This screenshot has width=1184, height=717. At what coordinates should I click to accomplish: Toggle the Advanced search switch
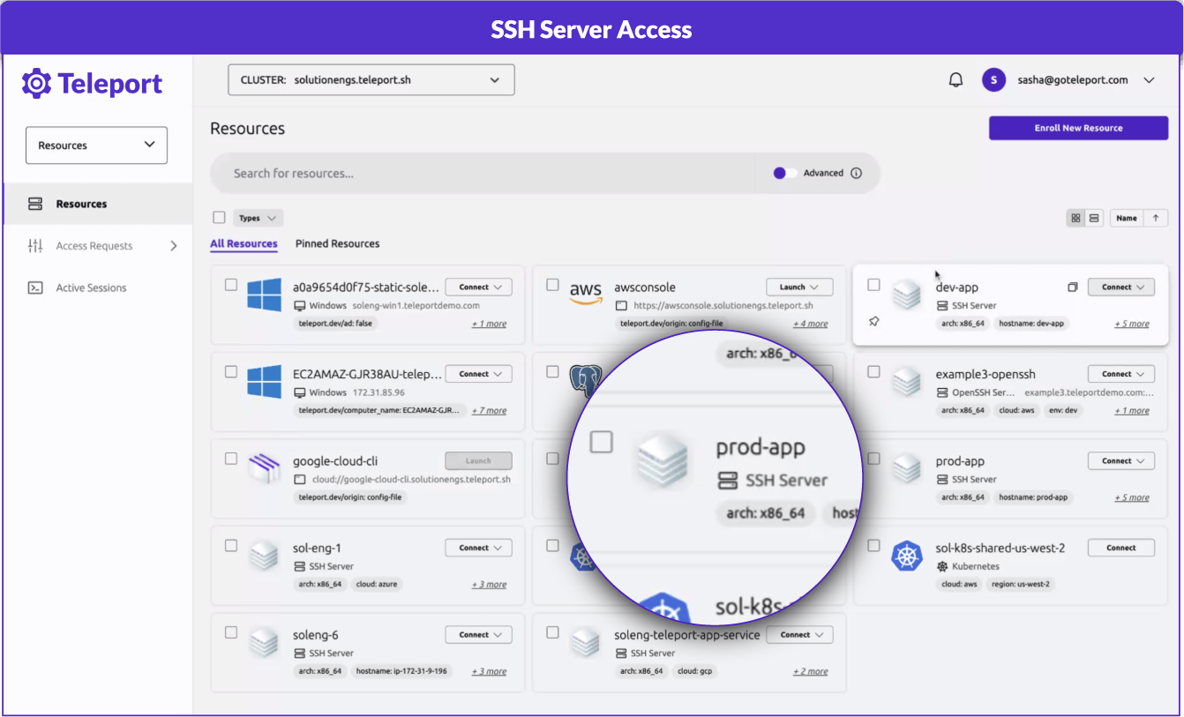(x=784, y=173)
